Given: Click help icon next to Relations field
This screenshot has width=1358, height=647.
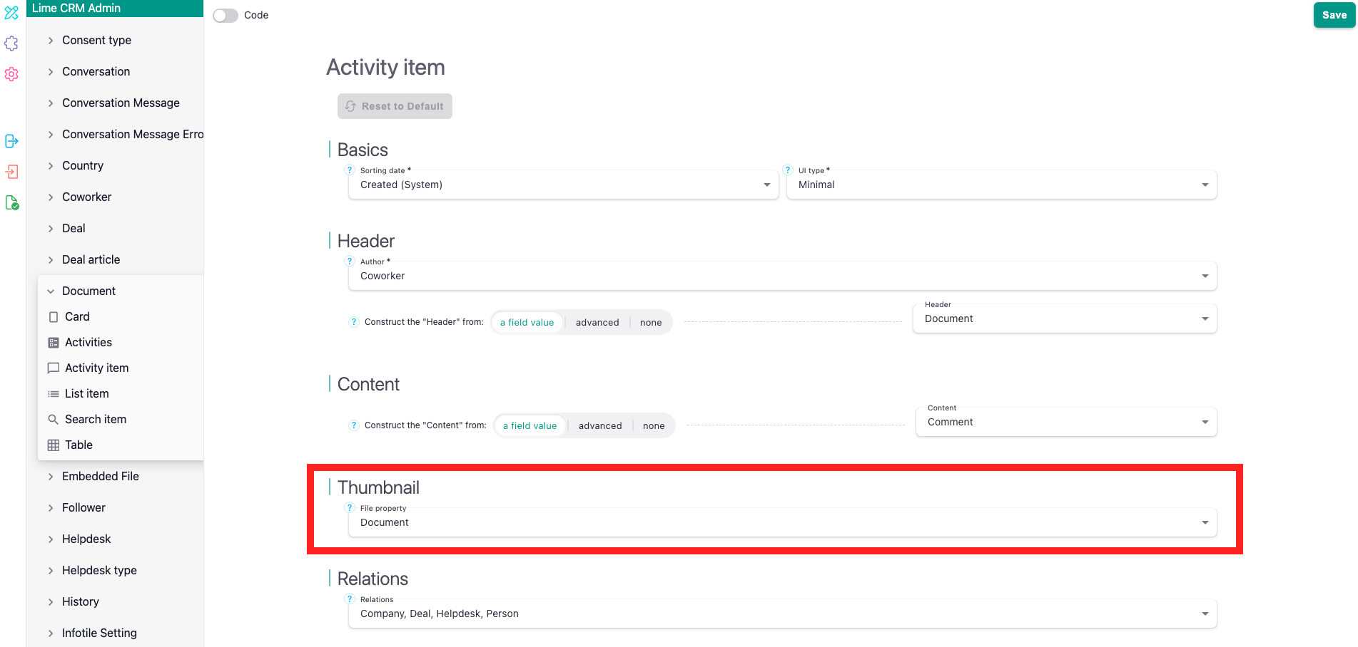Looking at the screenshot, I should coord(350,599).
